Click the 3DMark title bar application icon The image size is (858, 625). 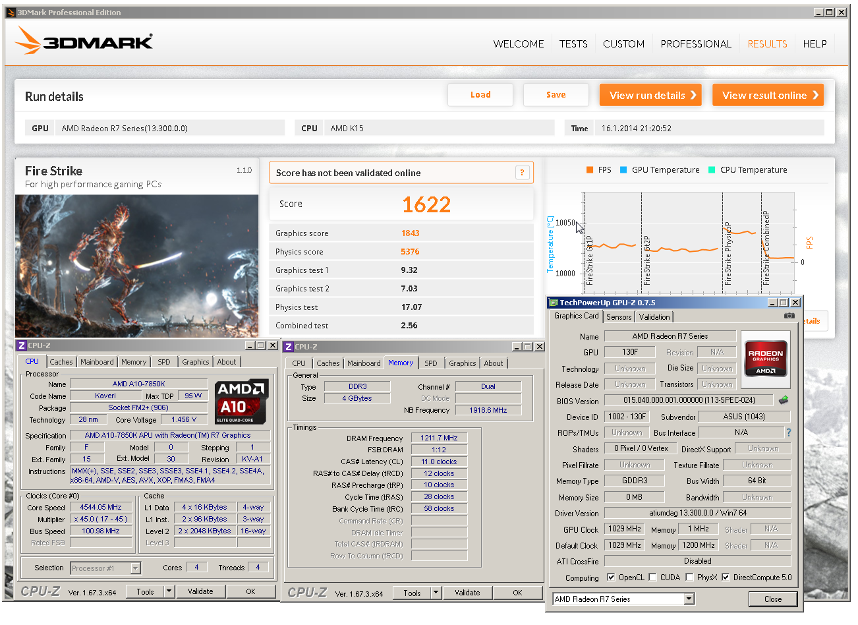pyautogui.click(x=10, y=12)
